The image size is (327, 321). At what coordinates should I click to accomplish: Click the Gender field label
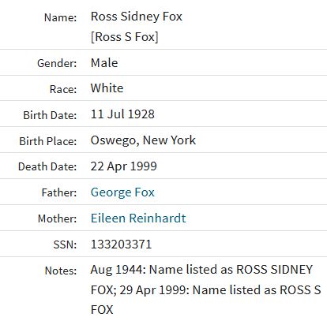click(57, 63)
